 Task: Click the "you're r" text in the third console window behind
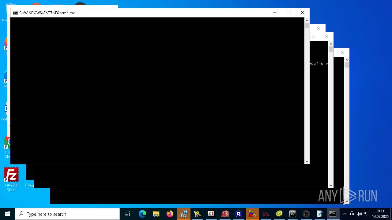point(318,64)
